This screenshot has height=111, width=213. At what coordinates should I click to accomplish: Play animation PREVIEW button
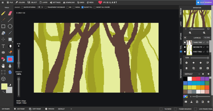(x=50, y=109)
